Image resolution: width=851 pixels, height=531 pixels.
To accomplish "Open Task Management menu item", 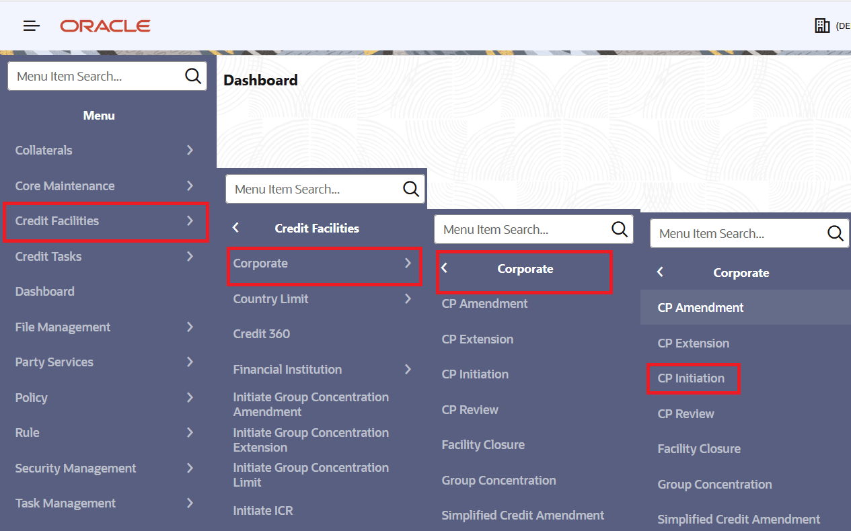I will tap(65, 503).
